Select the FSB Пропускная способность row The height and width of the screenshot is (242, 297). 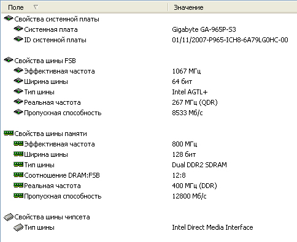coord(149,113)
